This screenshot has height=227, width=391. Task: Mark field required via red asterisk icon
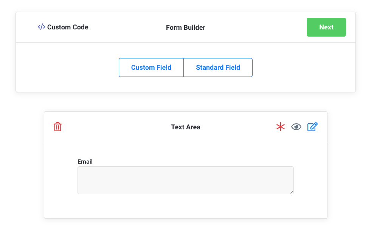tap(280, 127)
